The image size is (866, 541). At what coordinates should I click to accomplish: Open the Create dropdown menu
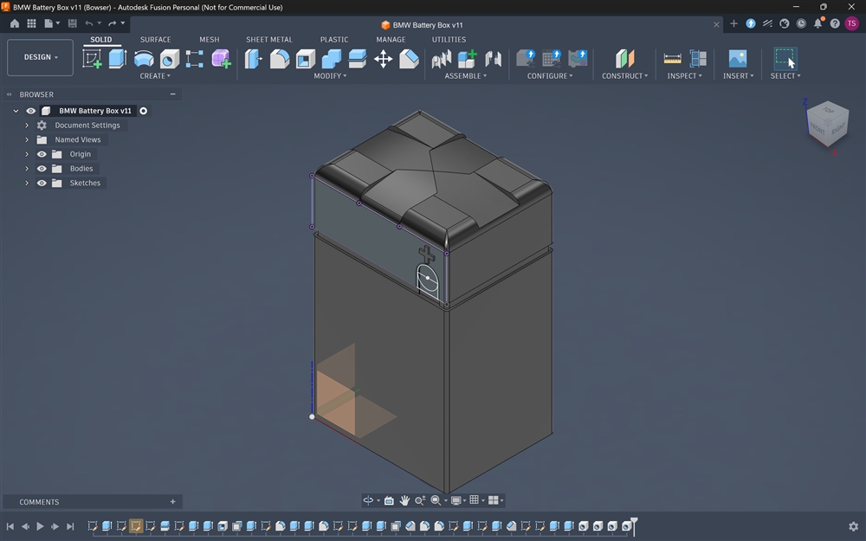click(155, 75)
